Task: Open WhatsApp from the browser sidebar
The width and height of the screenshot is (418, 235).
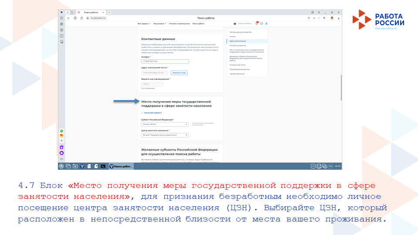Action: coord(61,131)
